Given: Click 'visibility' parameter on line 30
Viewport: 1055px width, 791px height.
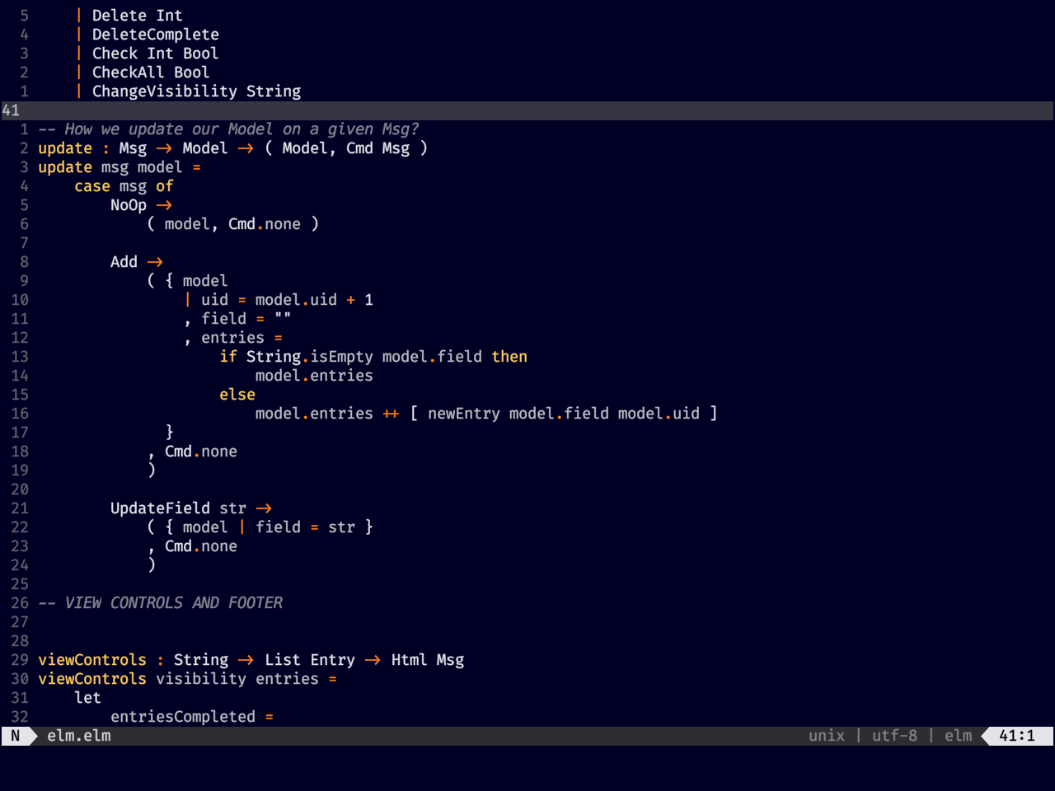Looking at the screenshot, I should [201, 679].
